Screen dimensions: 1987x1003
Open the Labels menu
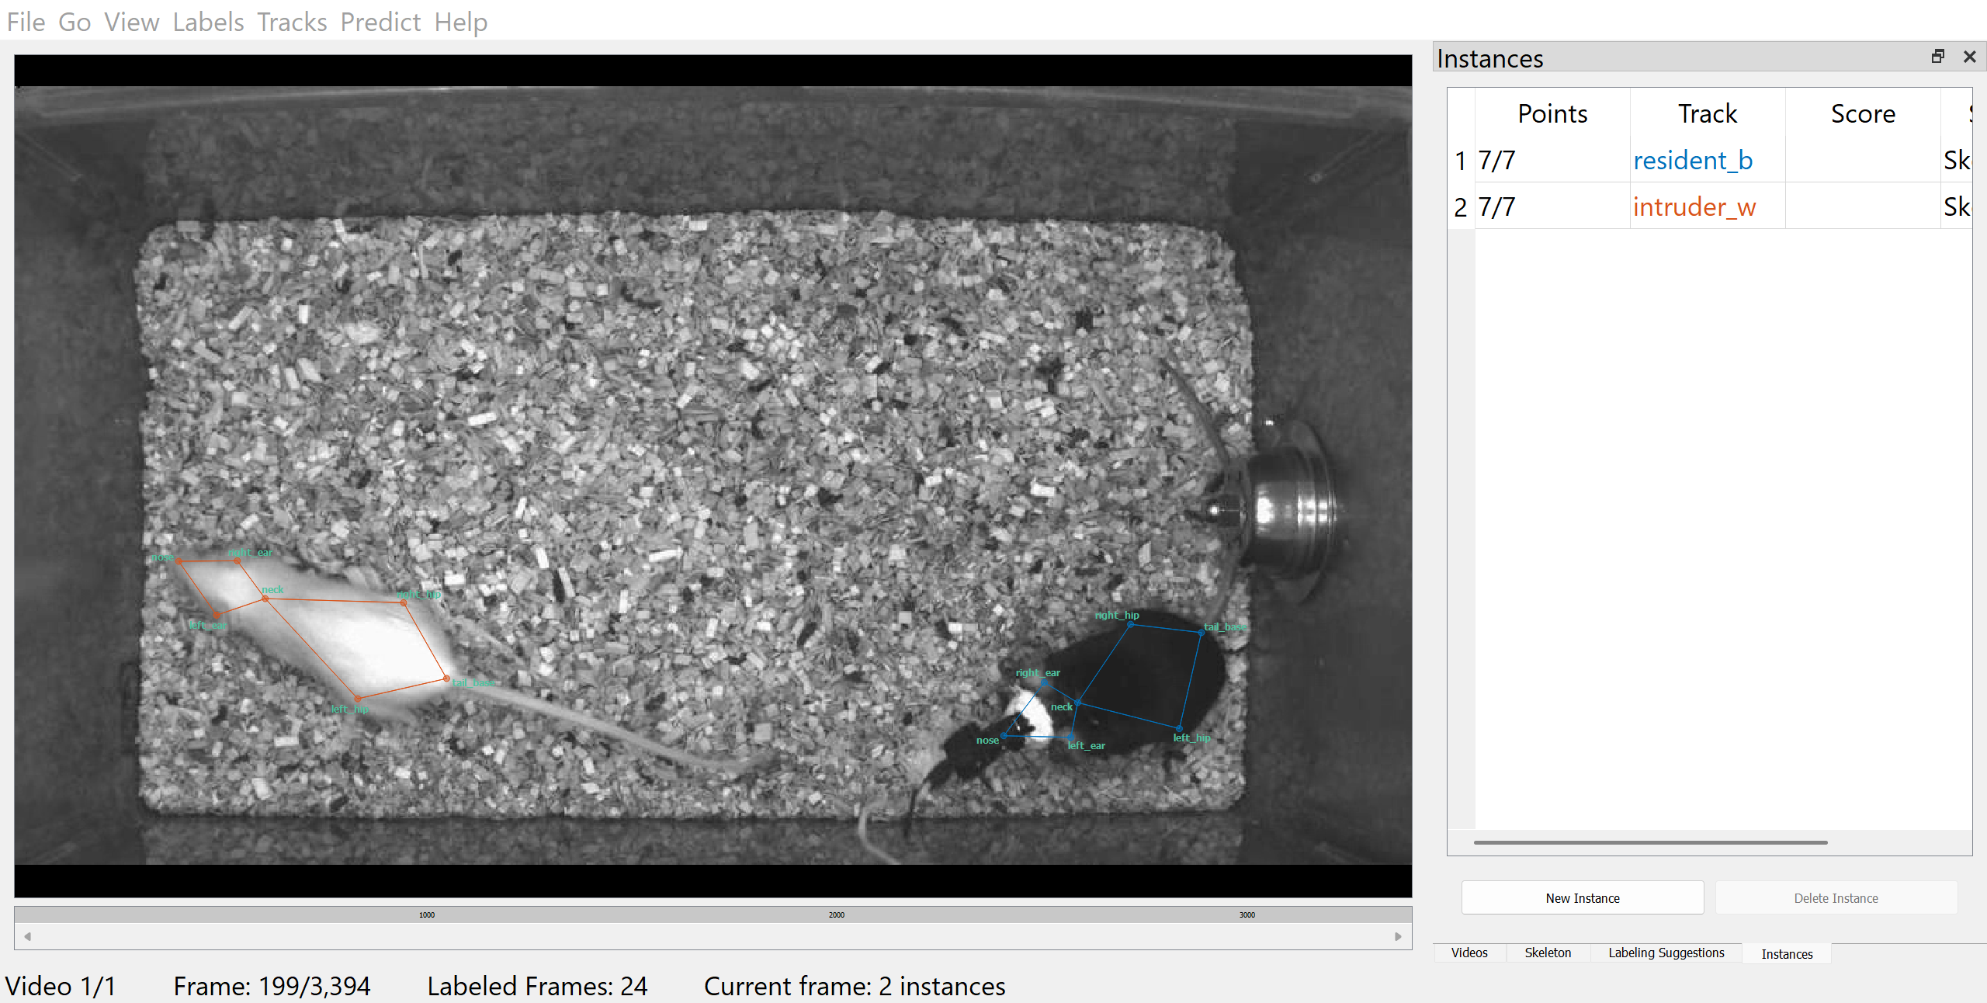click(208, 22)
